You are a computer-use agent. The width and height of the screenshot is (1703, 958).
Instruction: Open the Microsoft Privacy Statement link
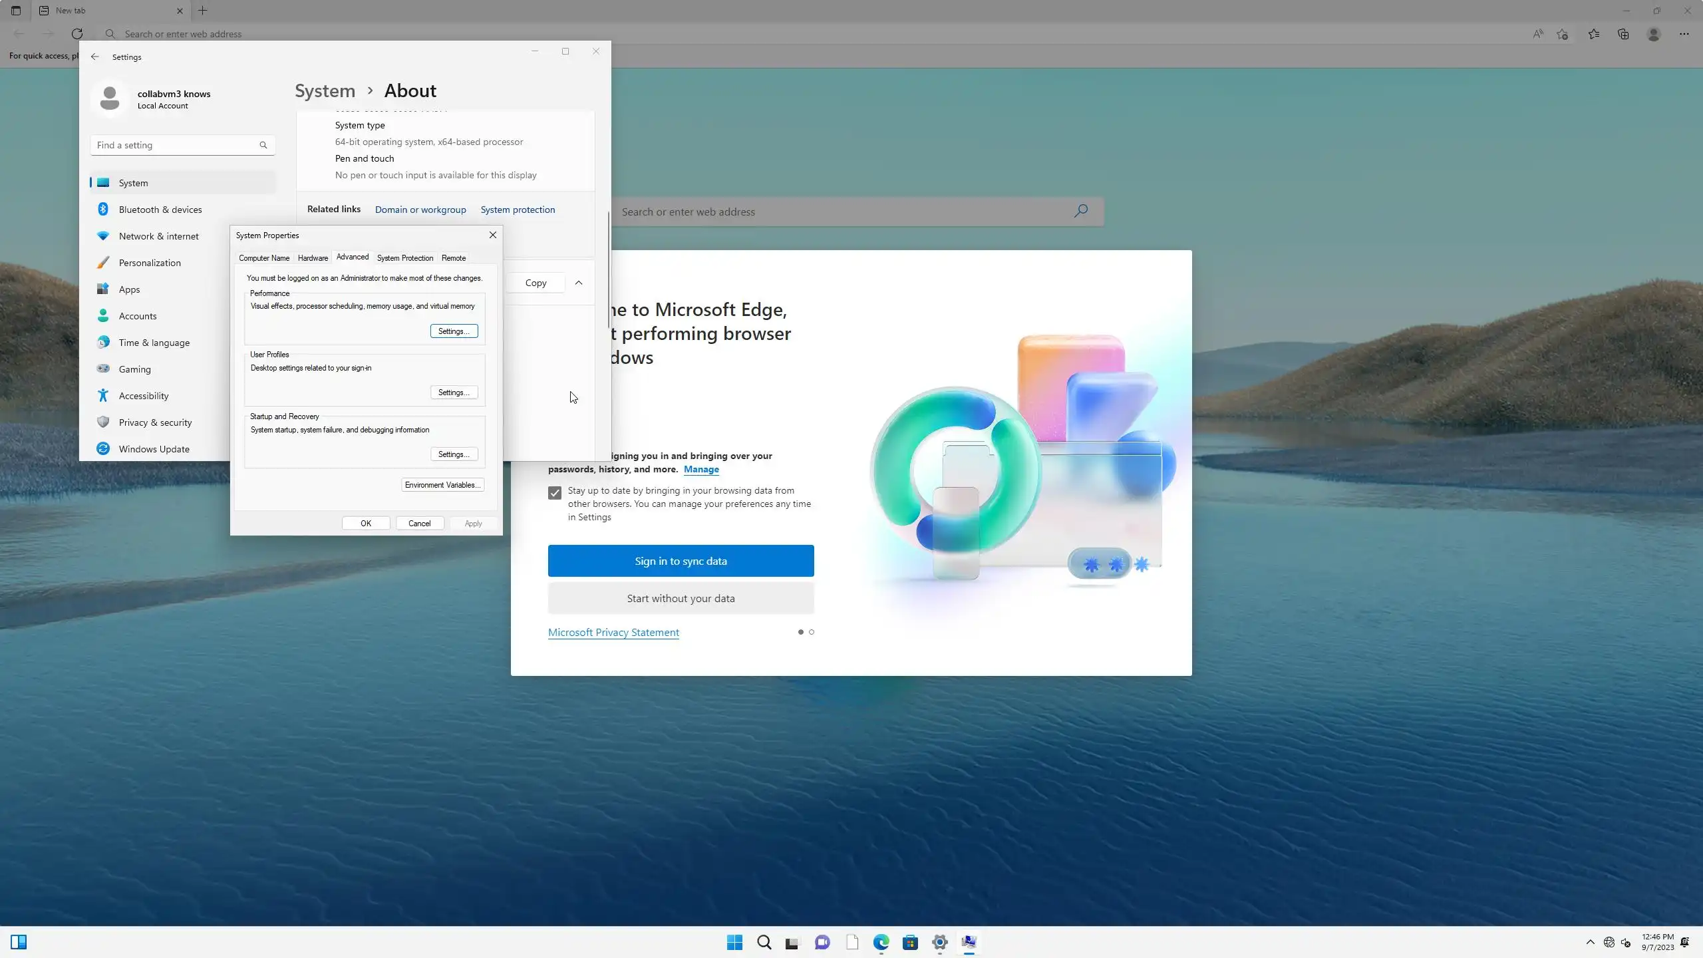(x=613, y=633)
